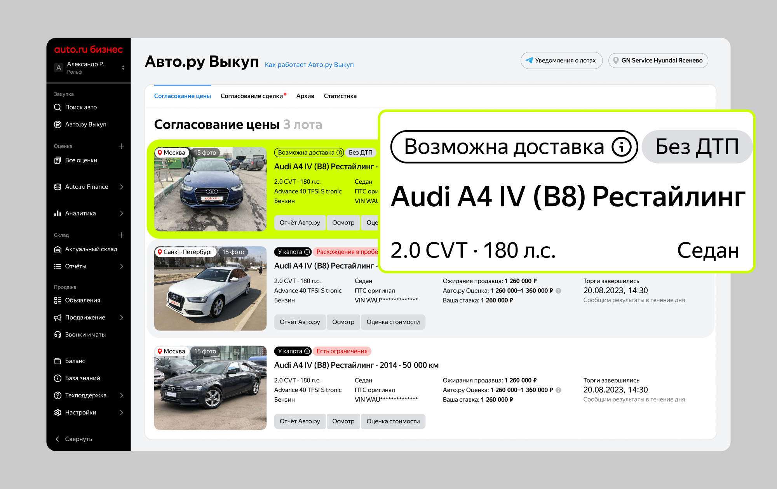Click the gear icon beside Настройки
This screenshot has height=489, width=777.
57,412
